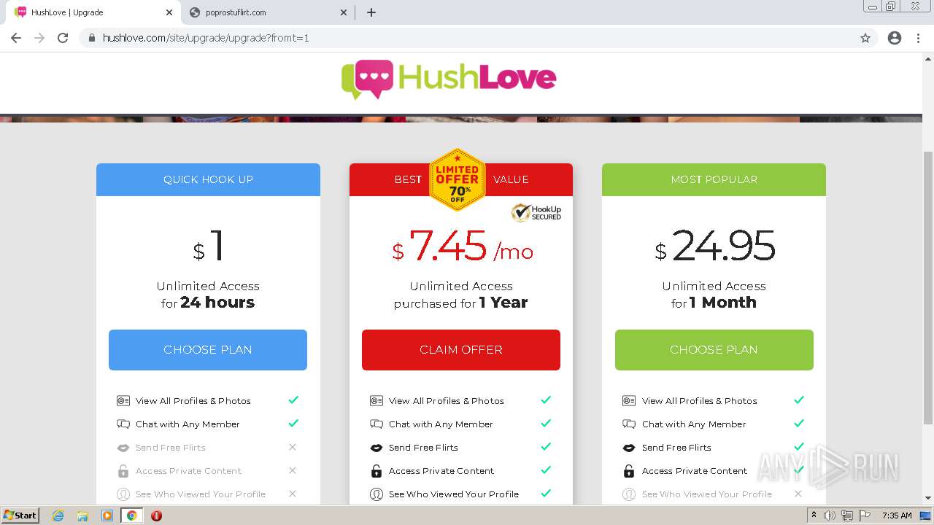The width and height of the screenshot is (934, 525).
Task: Bookmark this page with the star icon
Action: coord(865,38)
